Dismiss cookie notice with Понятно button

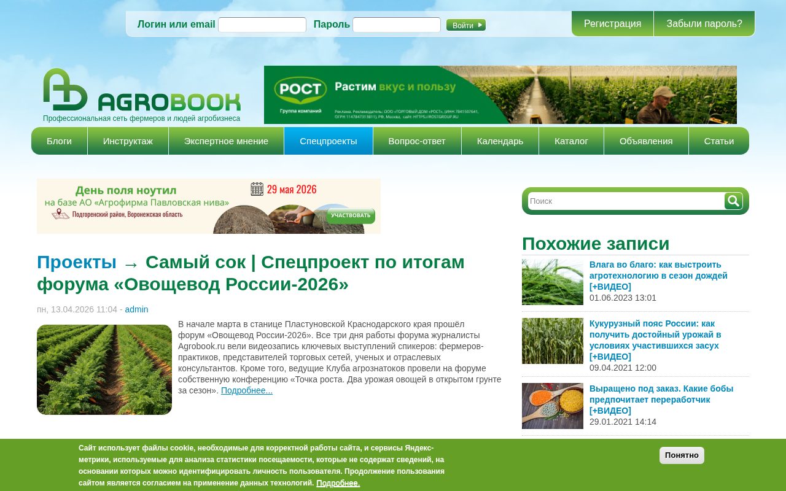pos(682,455)
